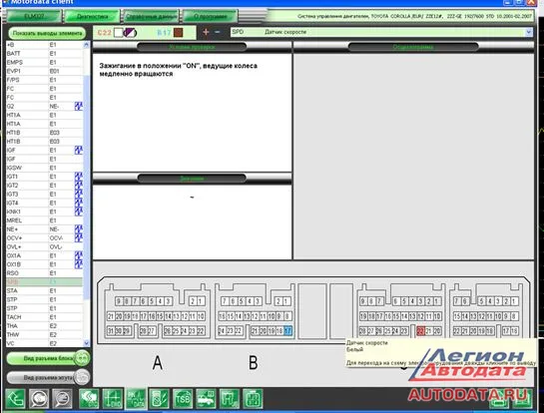This screenshot has width=544, height=413.
Task: Click the Осциллограмма panel header
Action: point(413,47)
